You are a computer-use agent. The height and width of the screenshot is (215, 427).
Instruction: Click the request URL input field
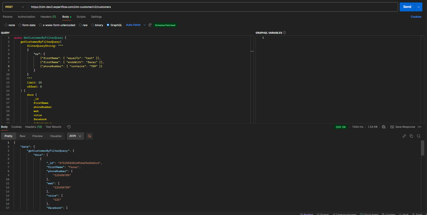pos(213,7)
